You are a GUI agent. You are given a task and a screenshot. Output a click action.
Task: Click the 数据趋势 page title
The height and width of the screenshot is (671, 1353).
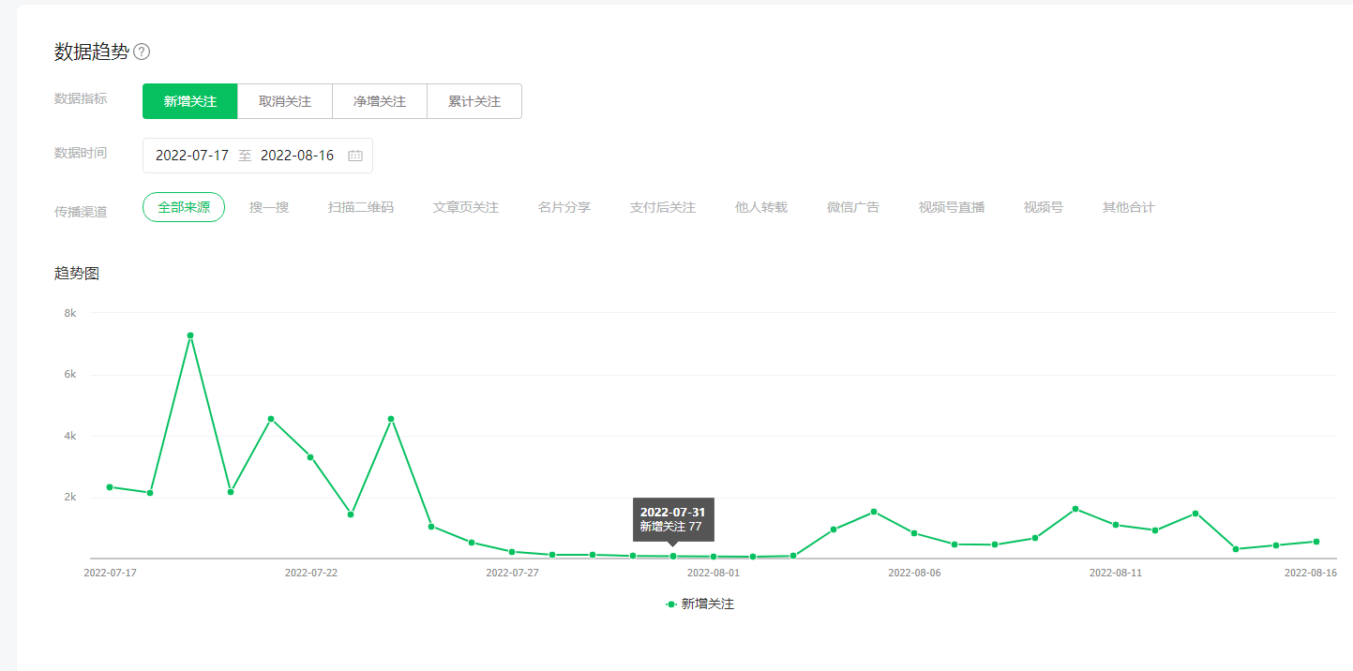click(x=92, y=52)
